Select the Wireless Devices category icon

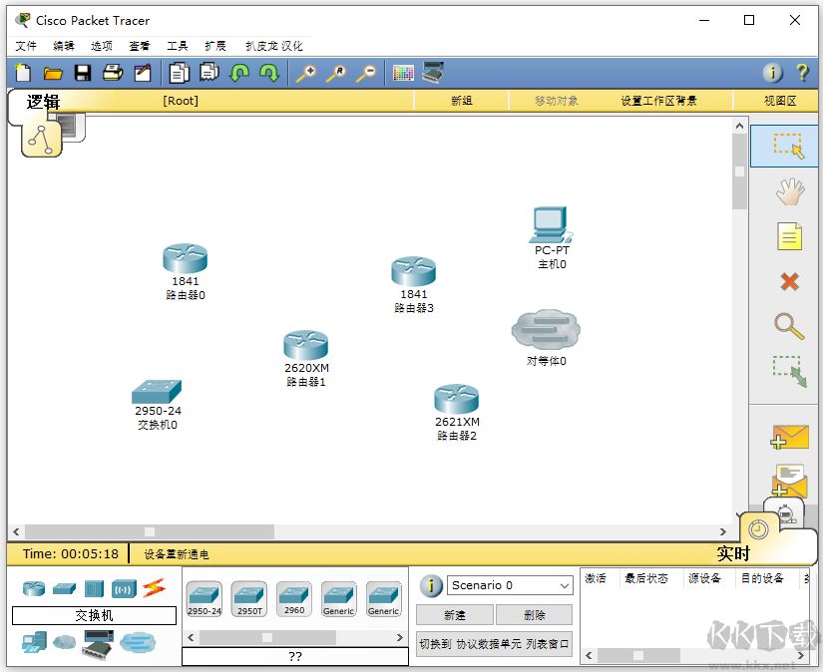click(x=125, y=588)
